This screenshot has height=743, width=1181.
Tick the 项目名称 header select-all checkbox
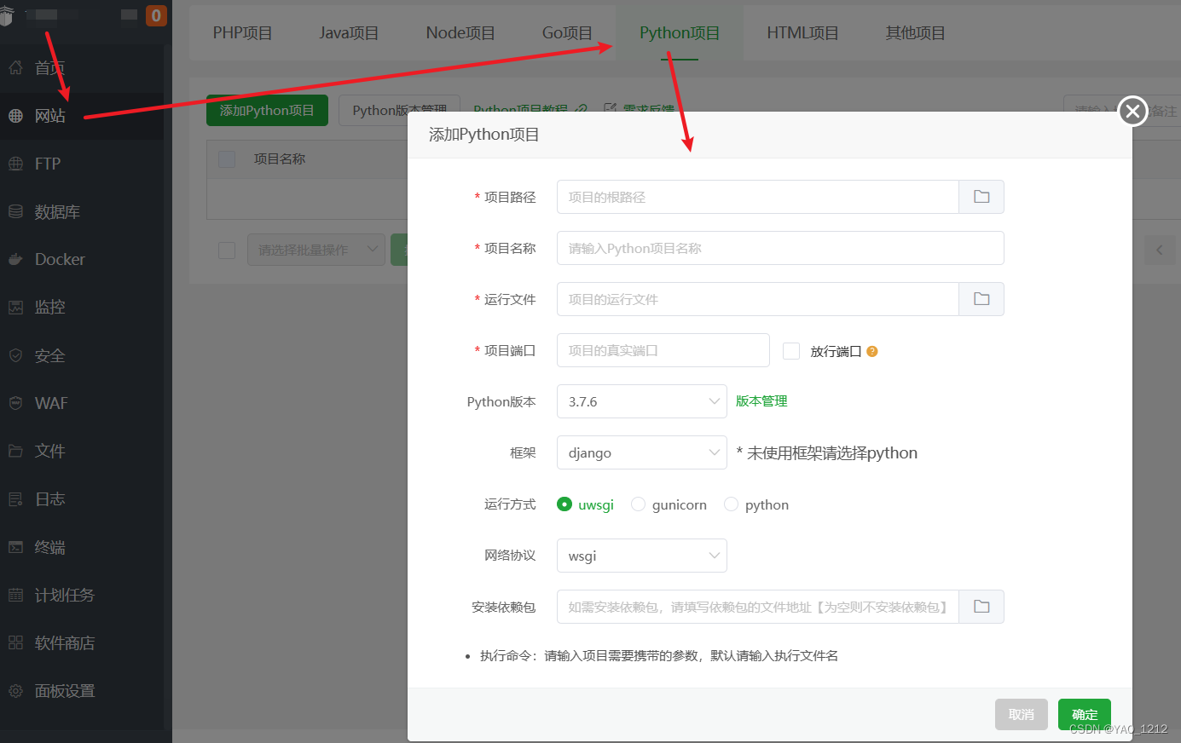[x=227, y=159]
